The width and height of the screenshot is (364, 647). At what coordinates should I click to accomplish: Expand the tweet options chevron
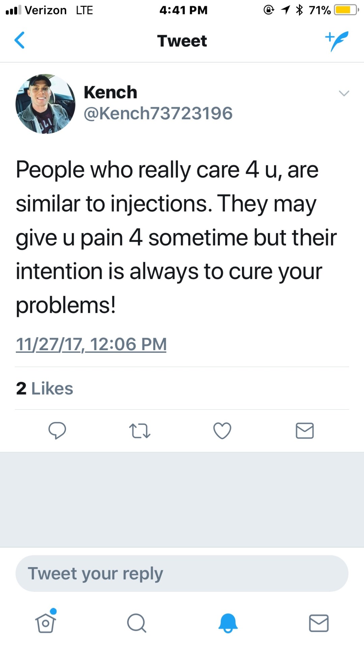(x=344, y=93)
